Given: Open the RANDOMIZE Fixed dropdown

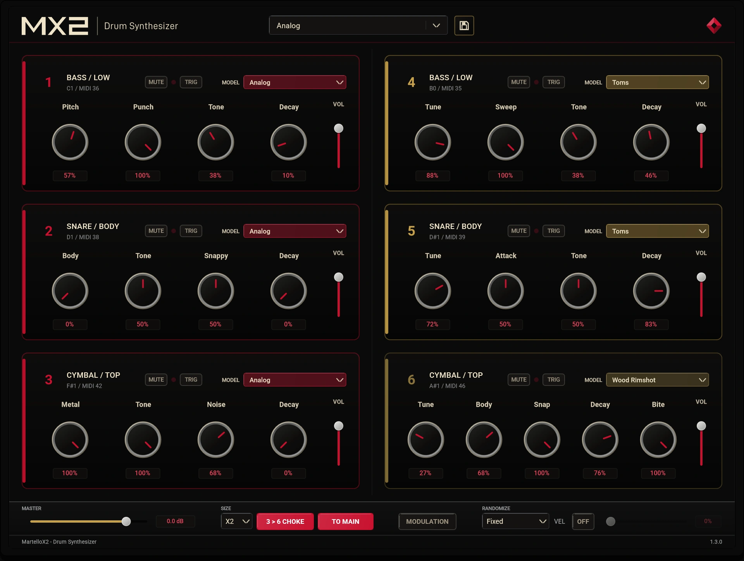Looking at the screenshot, I should pyautogui.click(x=515, y=521).
